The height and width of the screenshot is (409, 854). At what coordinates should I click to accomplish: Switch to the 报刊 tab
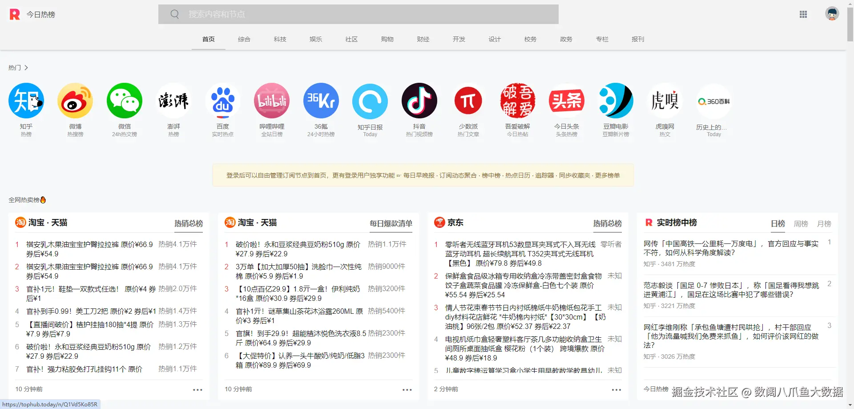coord(638,39)
